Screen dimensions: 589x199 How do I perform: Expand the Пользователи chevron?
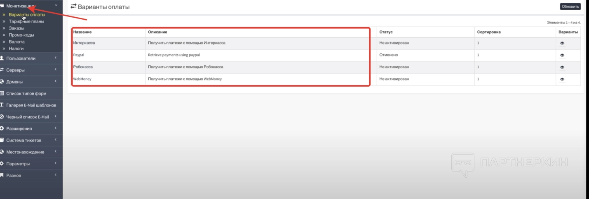(x=56, y=58)
